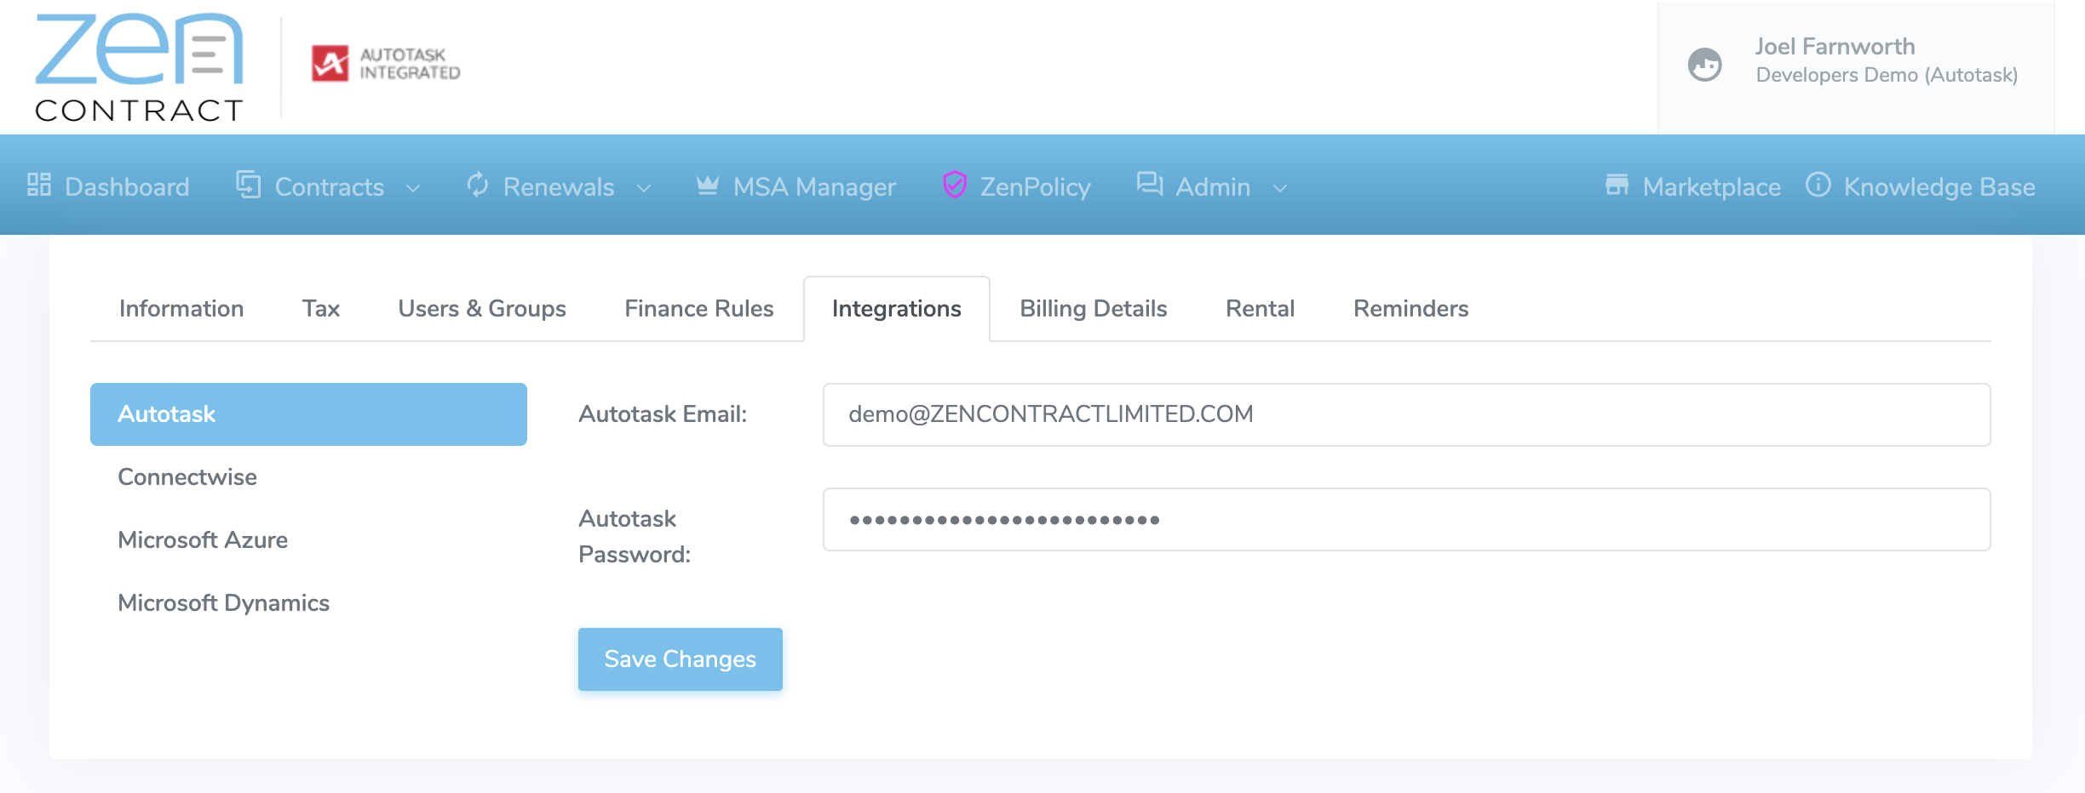Open the Reminders tab
Image resolution: width=2085 pixels, height=793 pixels.
[x=1411, y=308]
